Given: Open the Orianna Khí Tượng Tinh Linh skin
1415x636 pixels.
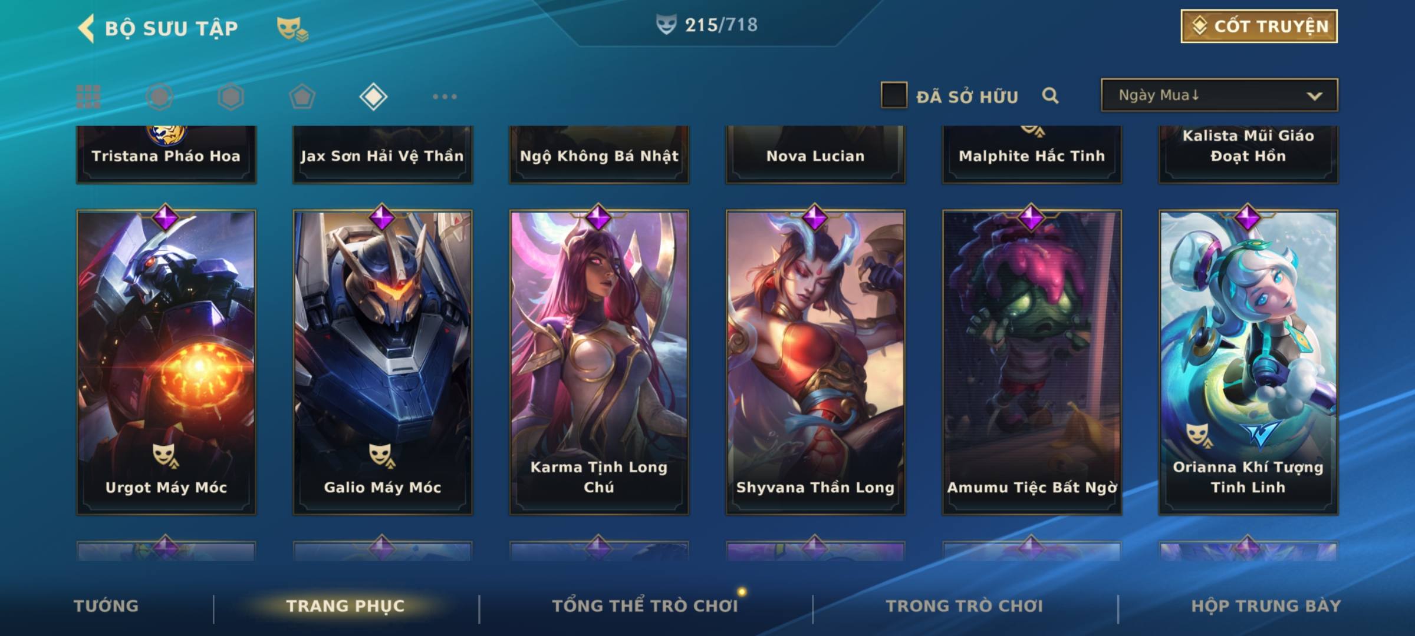Looking at the screenshot, I should tap(1248, 362).
